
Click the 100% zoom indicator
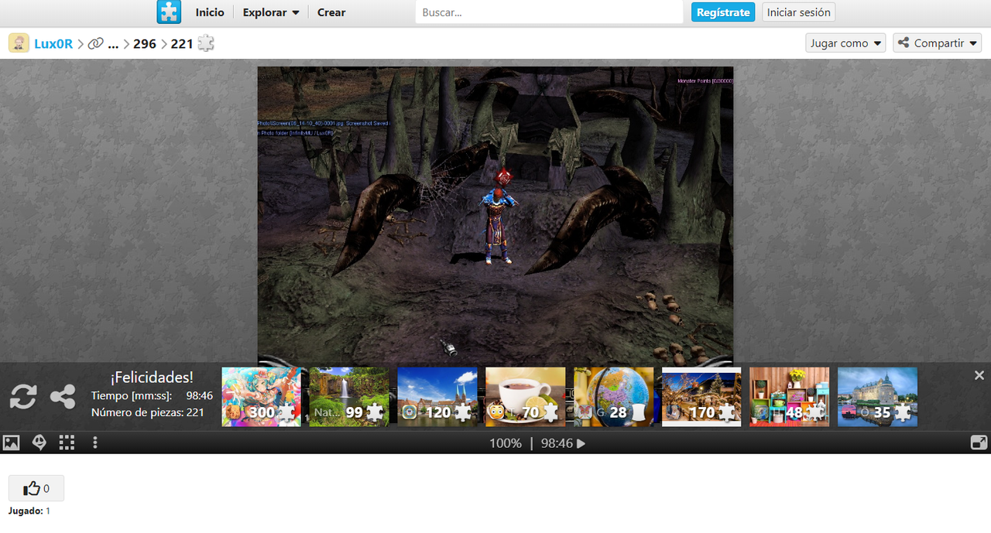coord(506,443)
